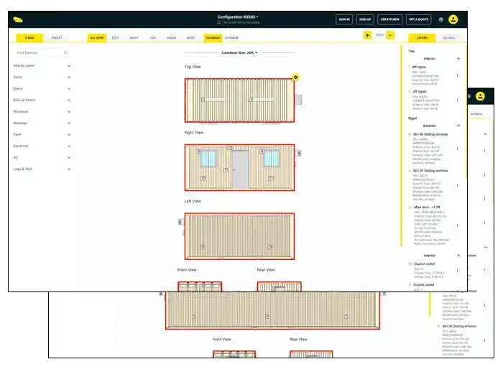Viewport: 503px width, 377px height.
Task: Click the zoom in plus button
Action: point(367,34)
